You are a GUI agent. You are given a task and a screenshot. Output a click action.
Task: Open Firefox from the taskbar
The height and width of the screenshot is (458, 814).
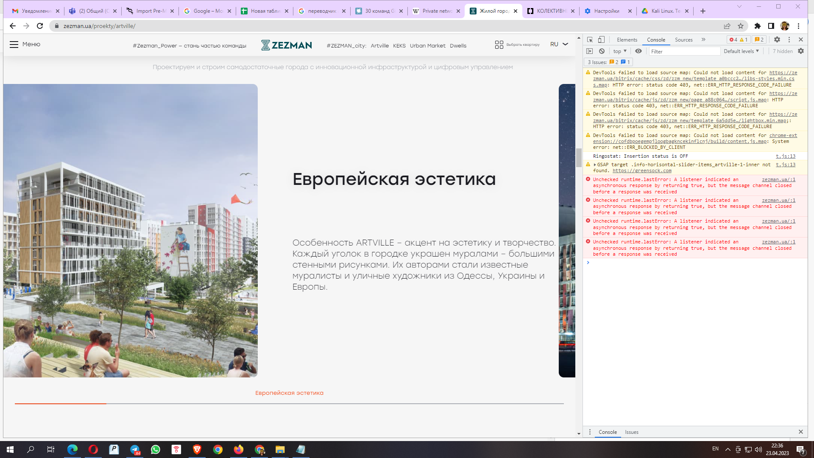point(239,450)
